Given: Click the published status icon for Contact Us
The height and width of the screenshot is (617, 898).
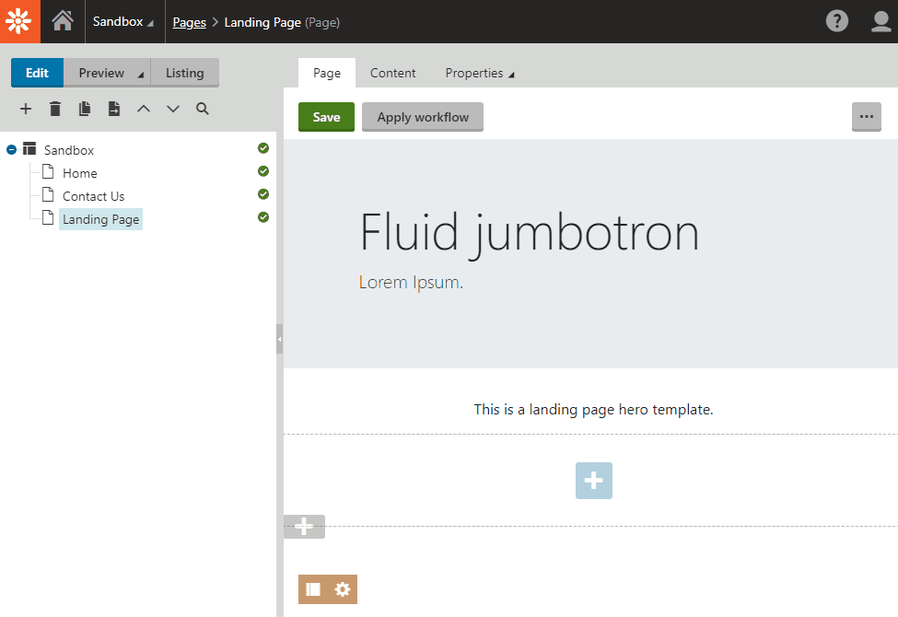Looking at the screenshot, I should pyautogui.click(x=263, y=194).
